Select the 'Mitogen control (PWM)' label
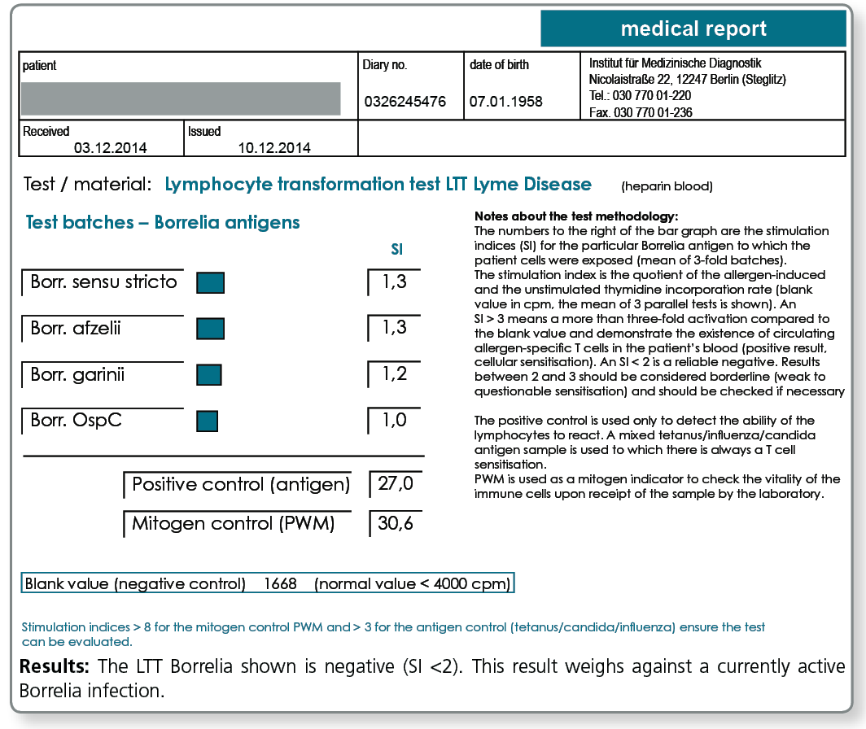Image resolution: width=866 pixels, height=729 pixels. pos(233,523)
